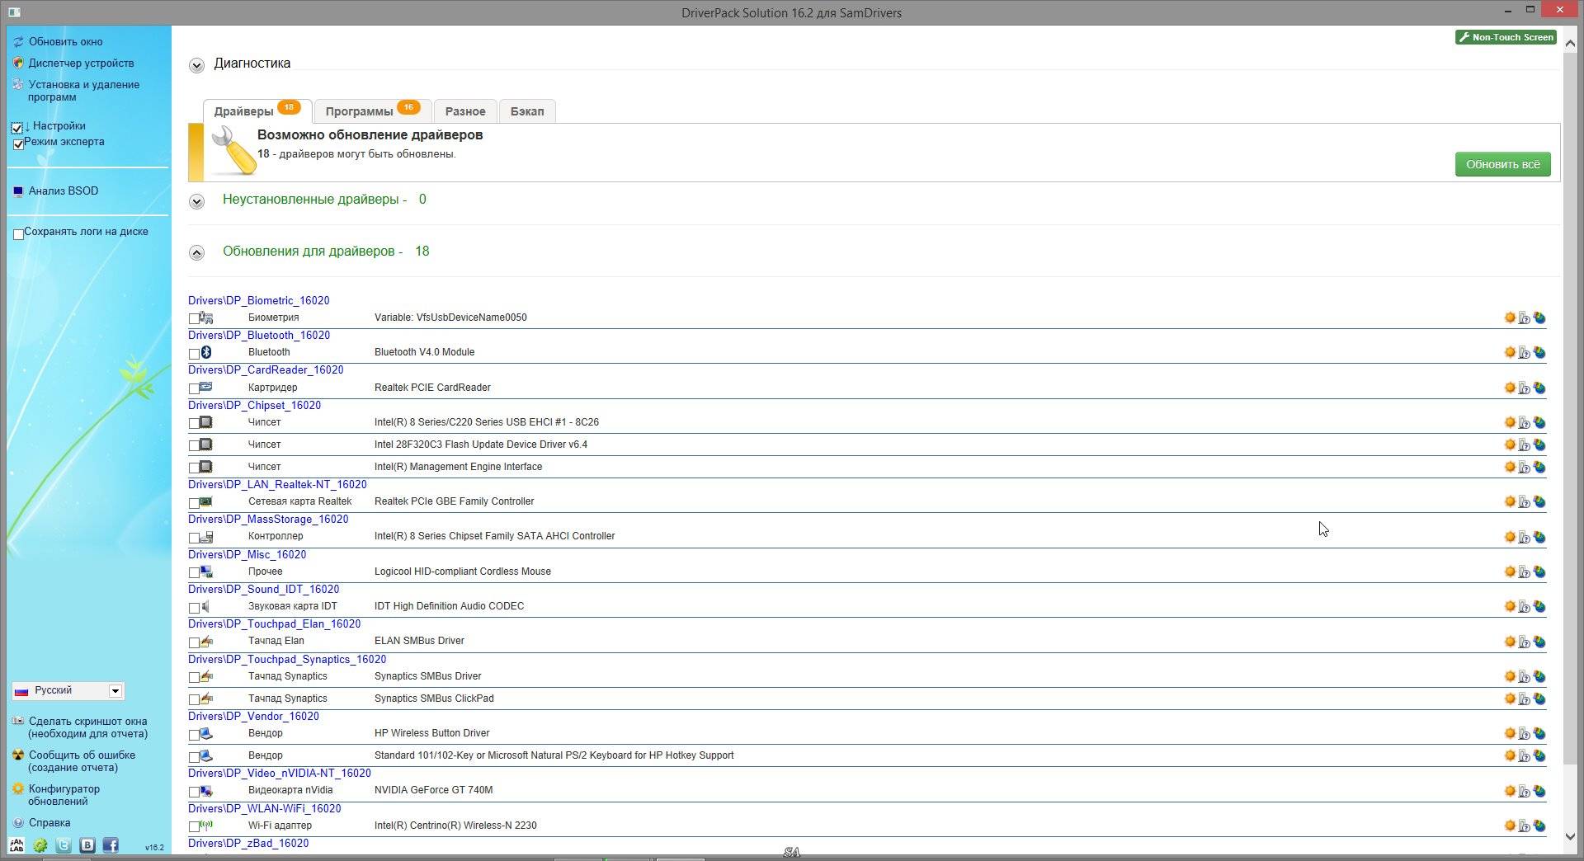Click globe icon in HP Hotkey Support row

(x=1539, y=755)
